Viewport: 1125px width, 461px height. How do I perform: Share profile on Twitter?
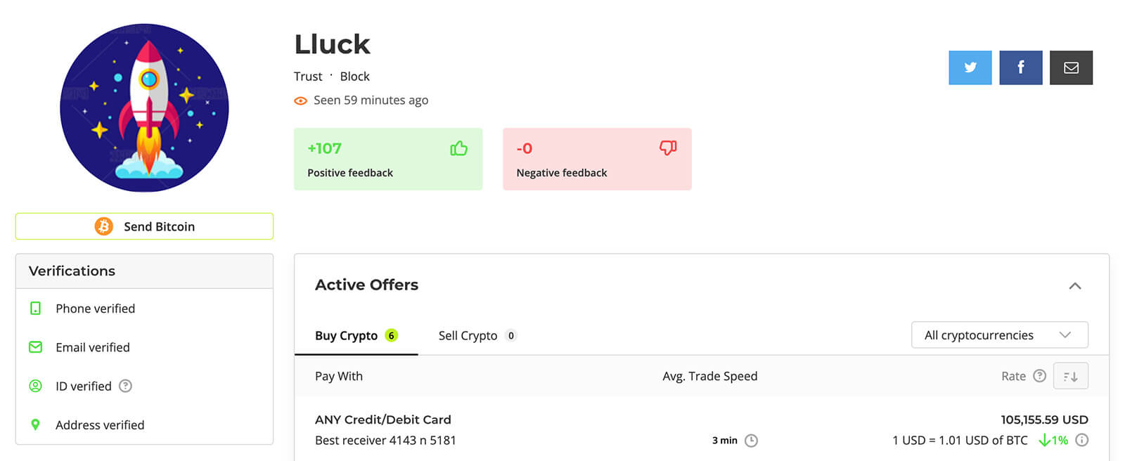[x=970, y=67]
